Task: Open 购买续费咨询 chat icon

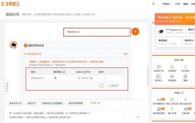Action: coord(159,100)
